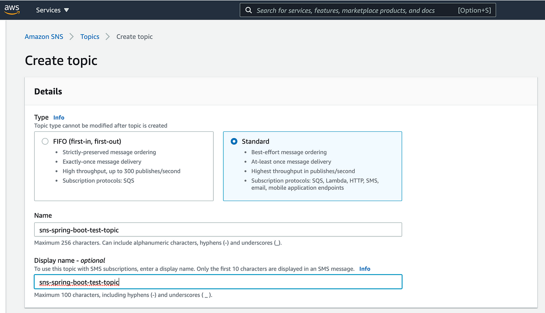The width and height of the screenshot is (545, 313).
Task: Focus the AWS services search box
Action: 368,10
